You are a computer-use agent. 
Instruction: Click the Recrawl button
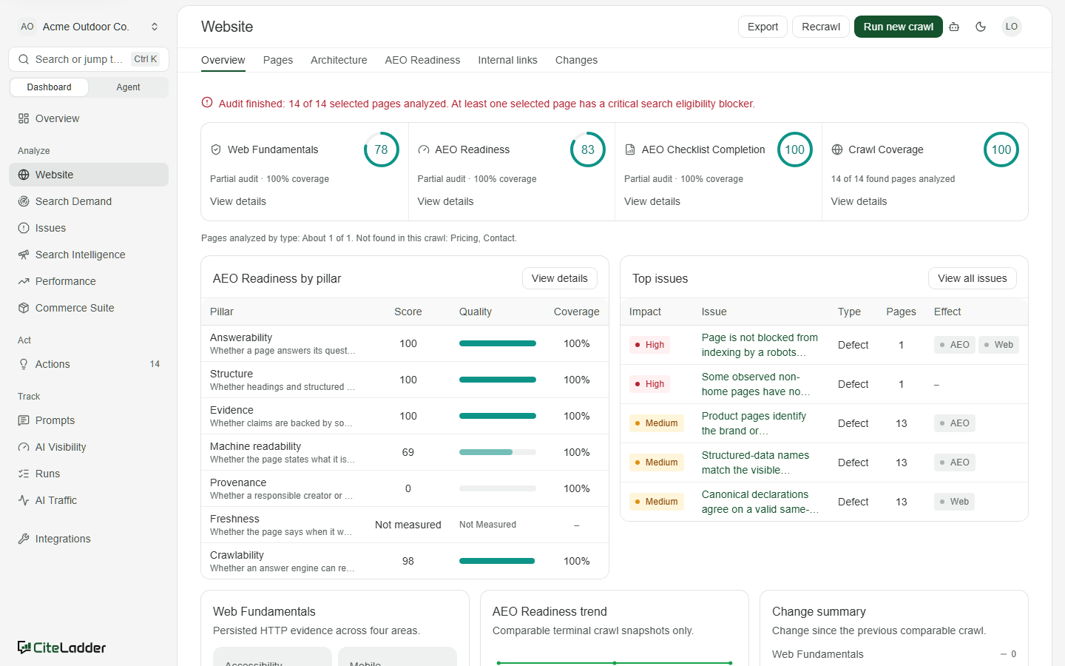[x=821, y=27]
